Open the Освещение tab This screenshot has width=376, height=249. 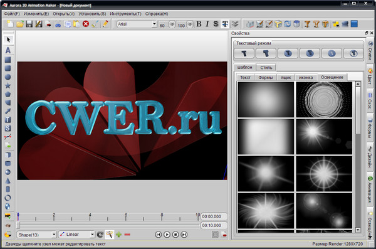332,77
